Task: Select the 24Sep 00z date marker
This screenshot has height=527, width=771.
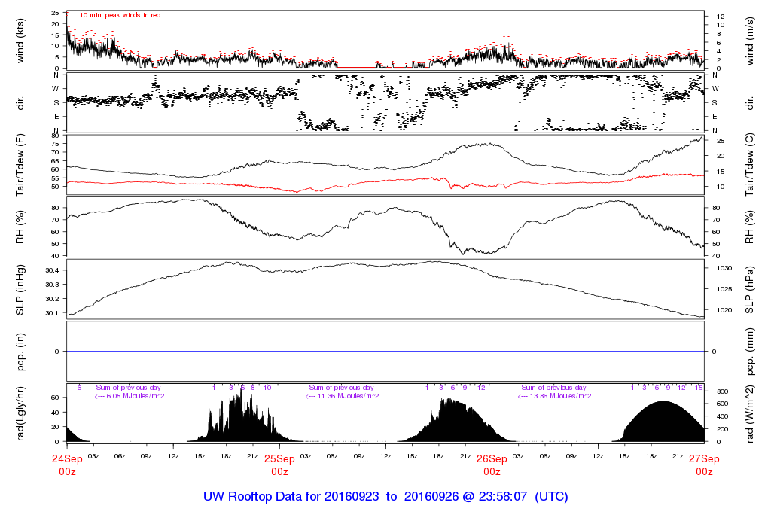Action: click(x=67, y=465)
